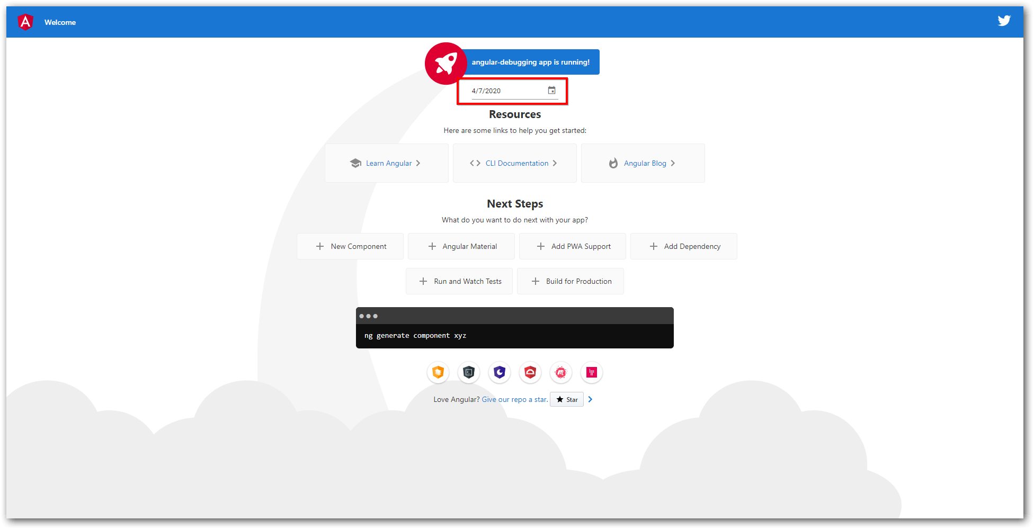Open the orange Animations shield icon
Screen dimensions: 1034x529
point(438,372)
